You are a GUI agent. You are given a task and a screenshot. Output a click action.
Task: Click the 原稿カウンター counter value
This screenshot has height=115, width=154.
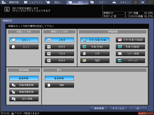coord(125,13)
